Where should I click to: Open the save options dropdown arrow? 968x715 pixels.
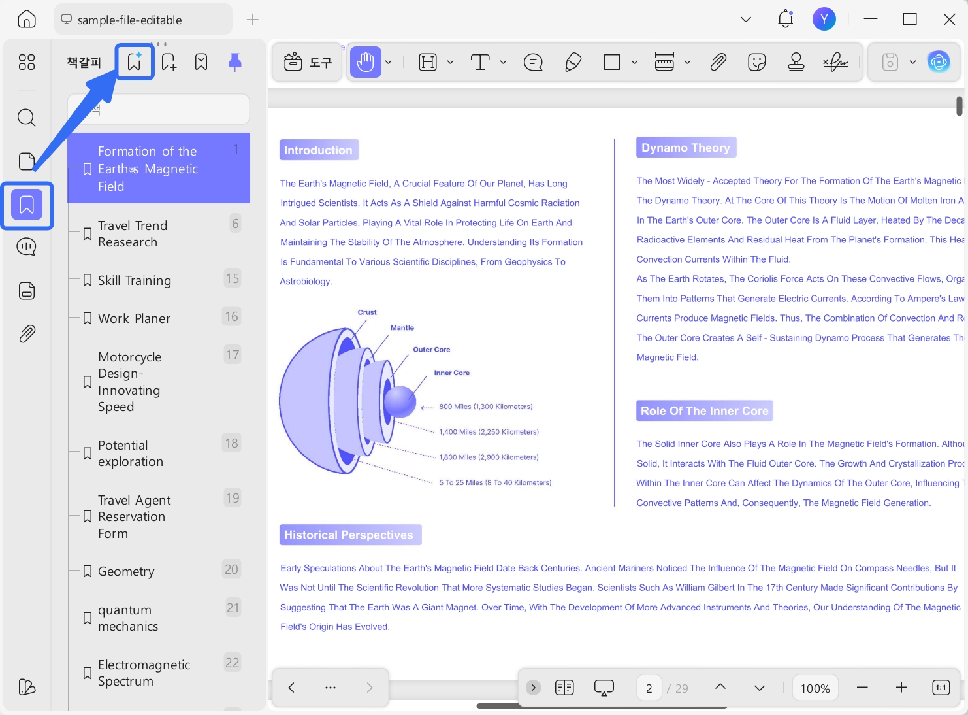912,62
